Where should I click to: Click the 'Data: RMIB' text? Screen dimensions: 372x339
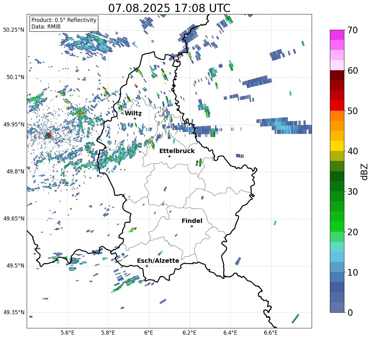46,27
